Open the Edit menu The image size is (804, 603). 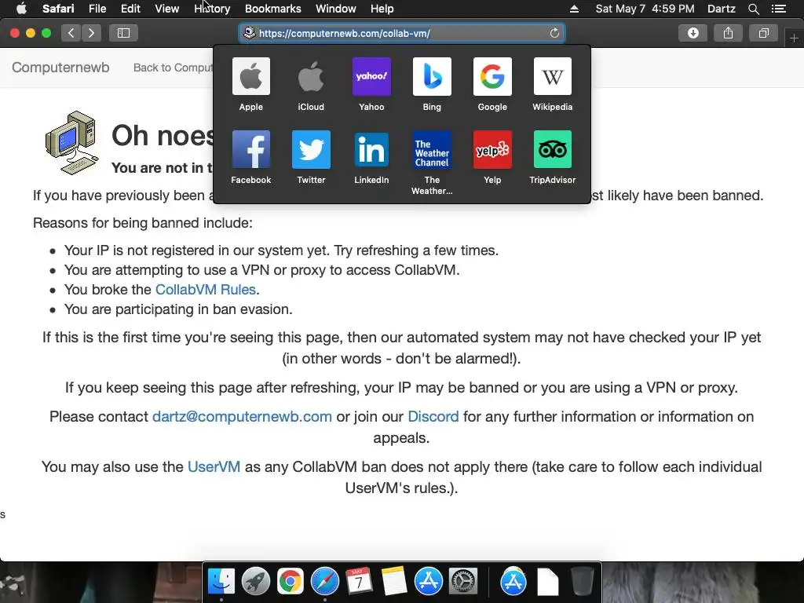[130, 9]
